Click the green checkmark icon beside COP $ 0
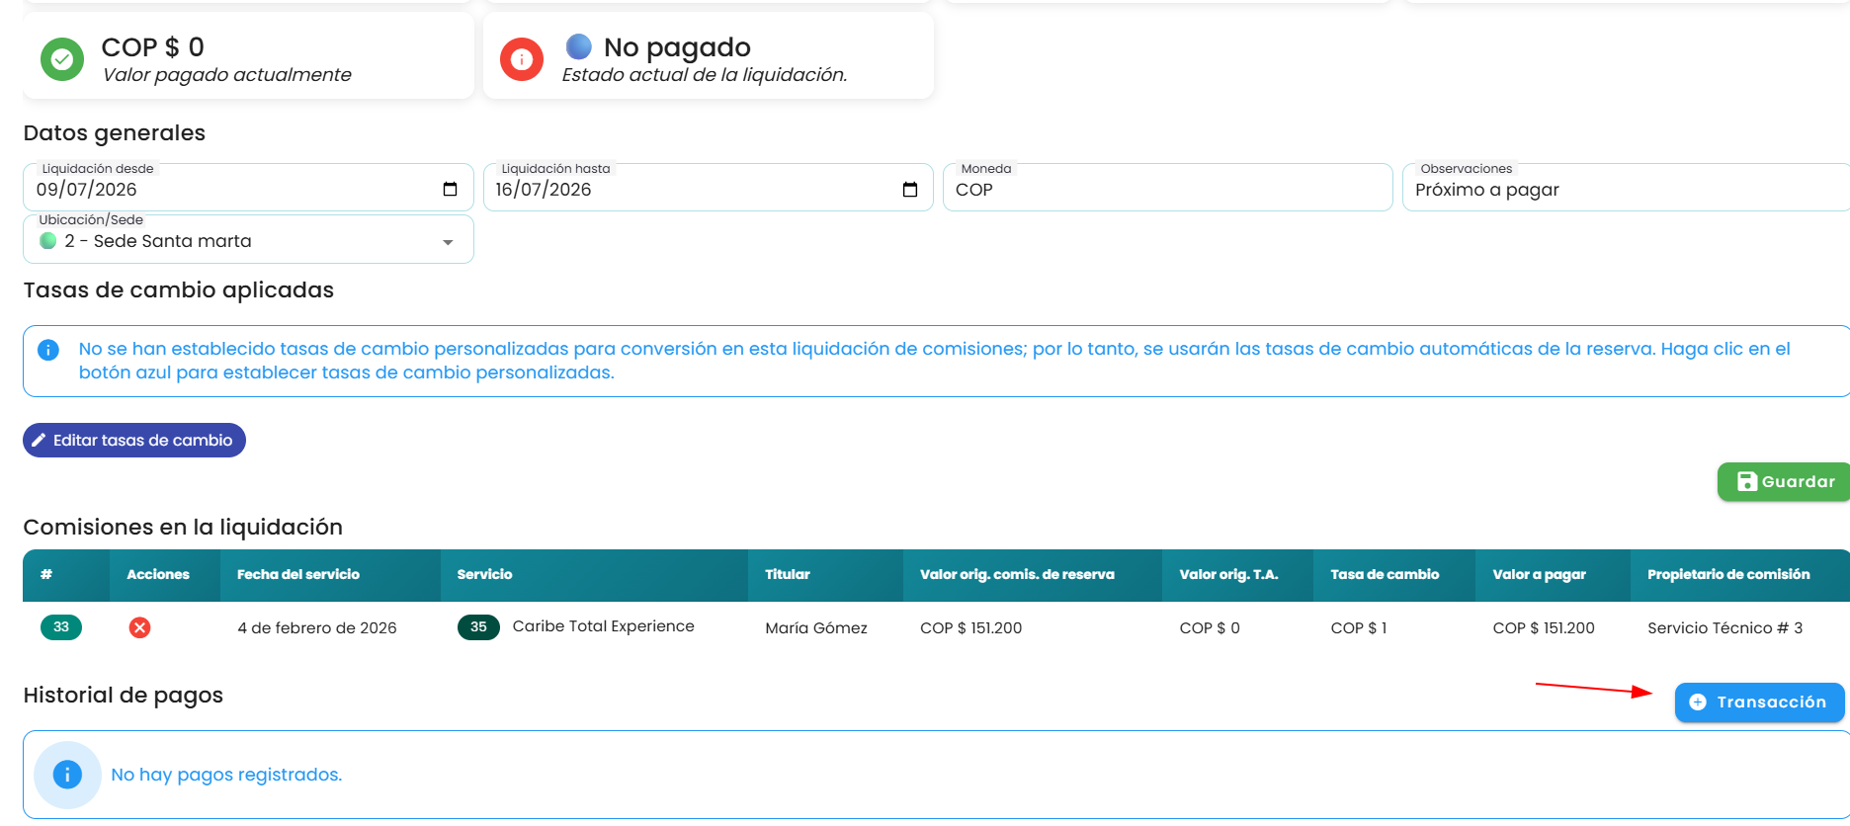This screenshot has width=1850, height=826. coord(62,59)
